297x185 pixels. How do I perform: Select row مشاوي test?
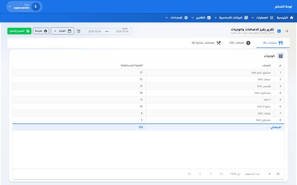coord(148,120)
